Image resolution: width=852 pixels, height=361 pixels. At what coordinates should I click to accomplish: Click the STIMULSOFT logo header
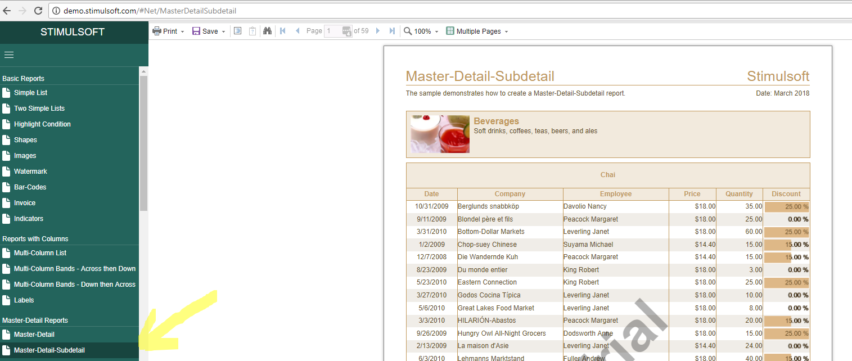(73, 32)
